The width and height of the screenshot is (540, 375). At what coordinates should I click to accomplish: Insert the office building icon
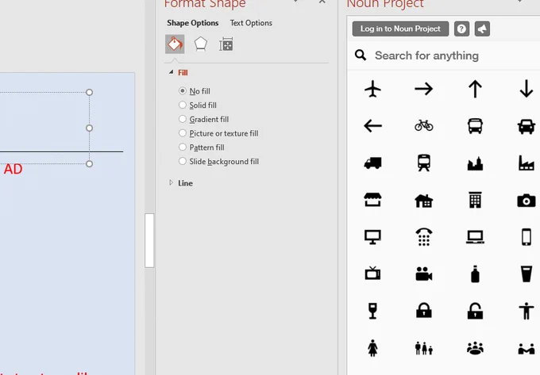[x=475, y=200]
